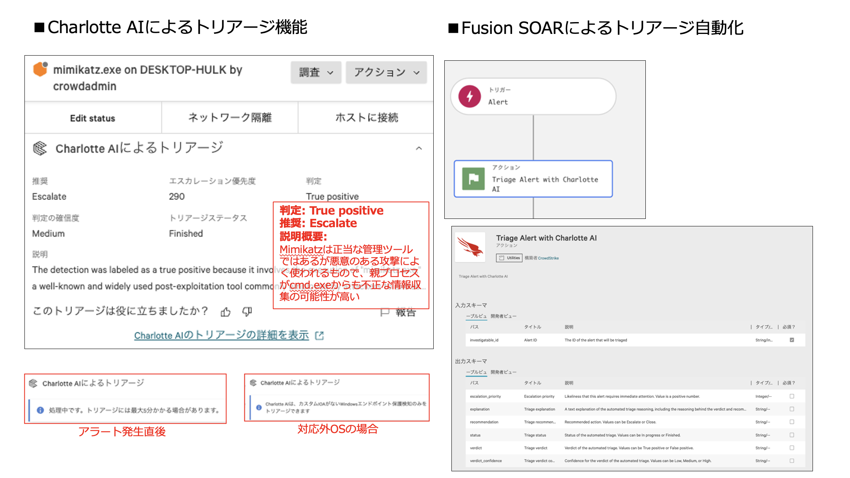This screenshot has height=478, width=850.
Task: Select the Triage Alert with Charlotte AI action node
Action: click(533, 179)
